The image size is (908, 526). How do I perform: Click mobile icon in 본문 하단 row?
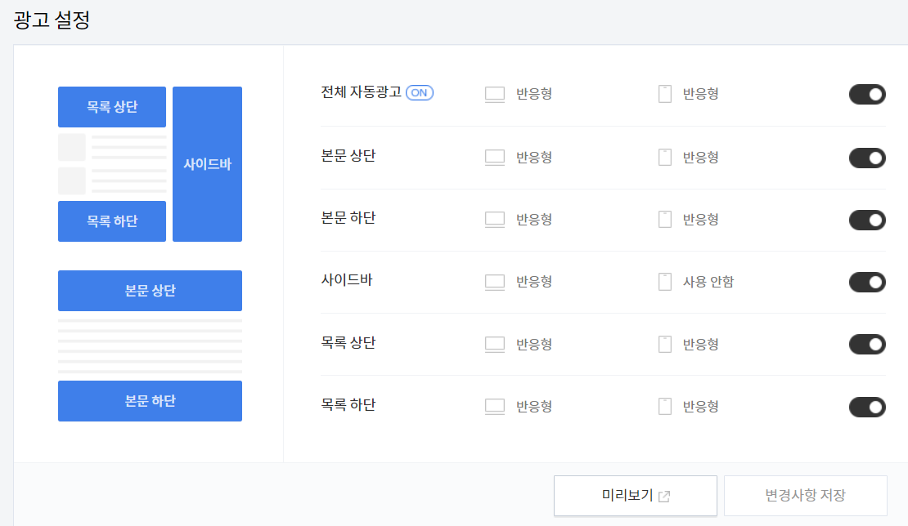(665, 219)
